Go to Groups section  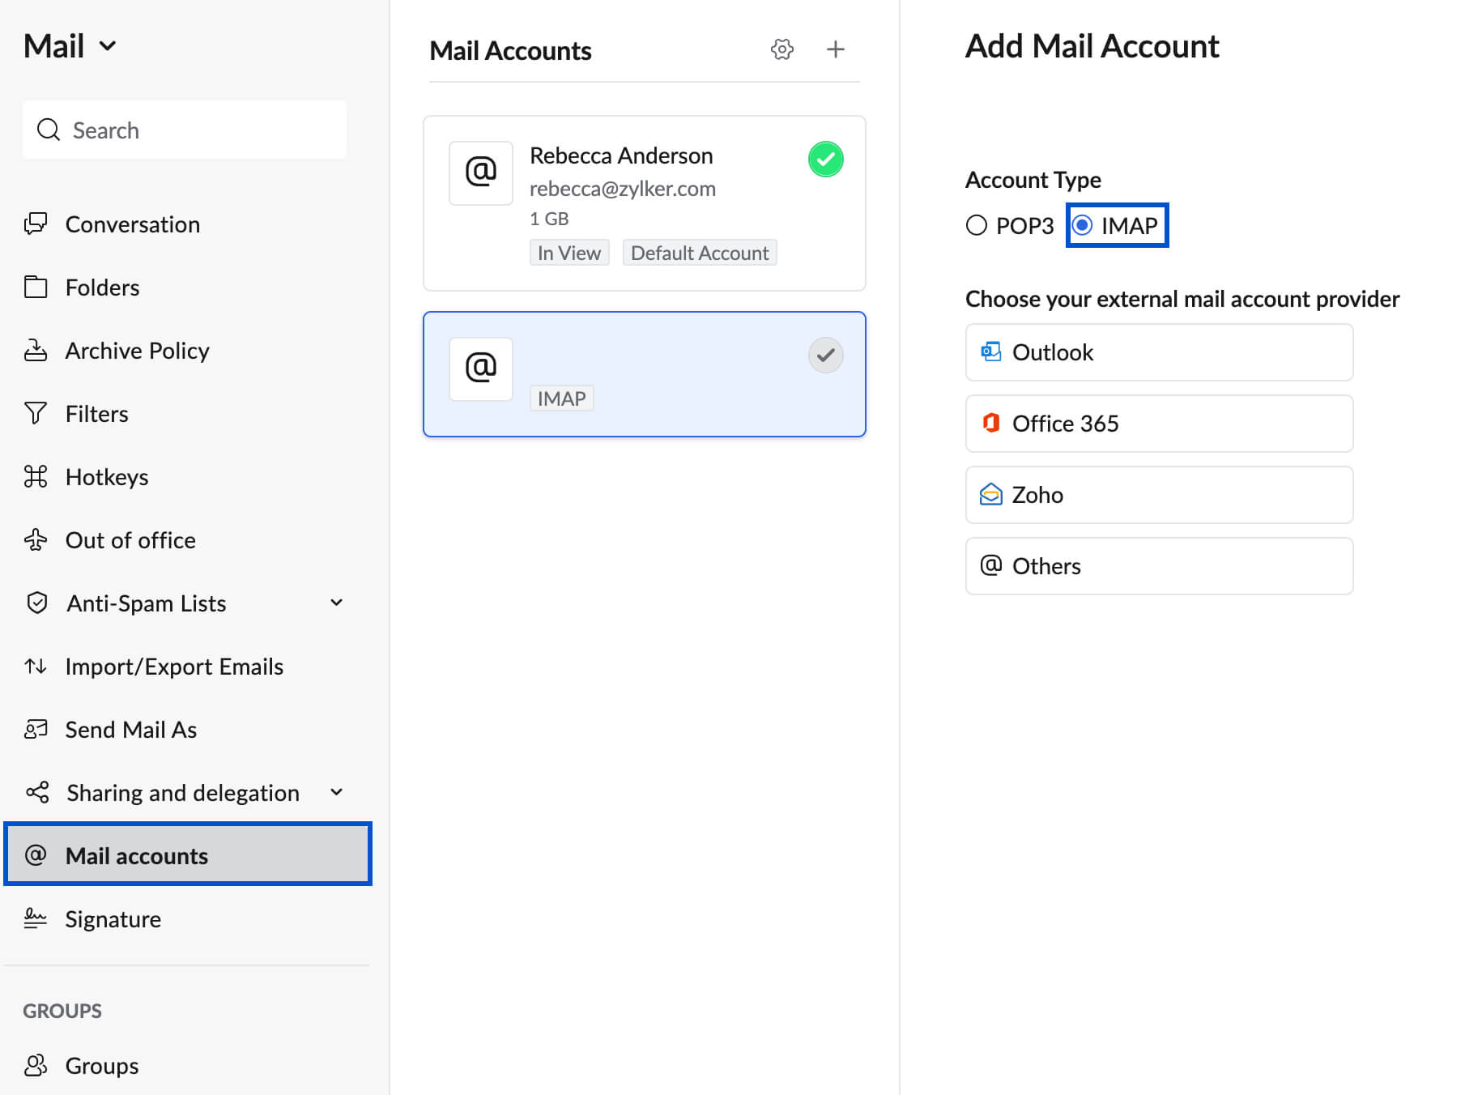point(100,1065)
